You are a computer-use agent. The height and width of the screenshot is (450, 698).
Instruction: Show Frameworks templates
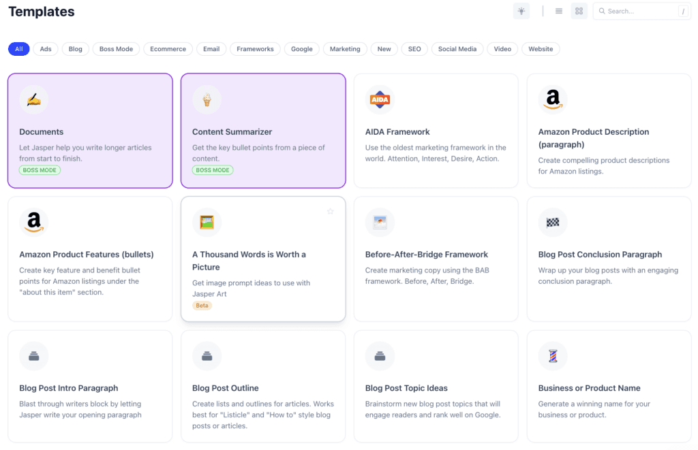point(255,49)
